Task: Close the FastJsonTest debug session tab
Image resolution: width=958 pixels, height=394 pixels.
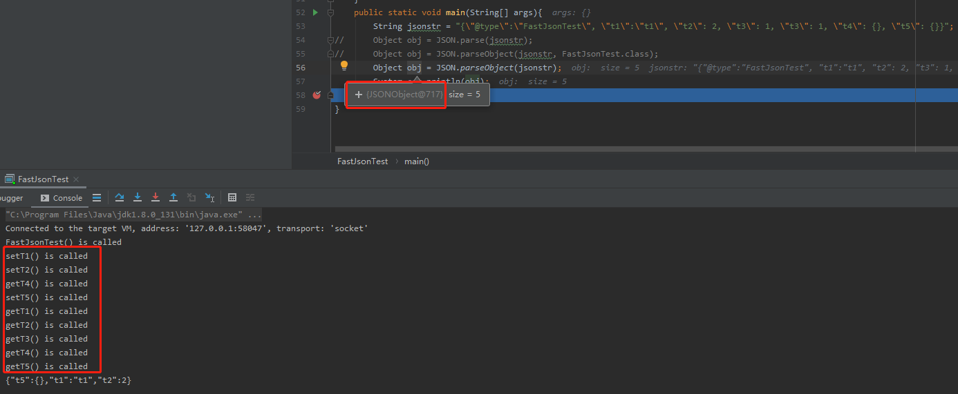Action: pyautogui.click(x=75, y=179)
